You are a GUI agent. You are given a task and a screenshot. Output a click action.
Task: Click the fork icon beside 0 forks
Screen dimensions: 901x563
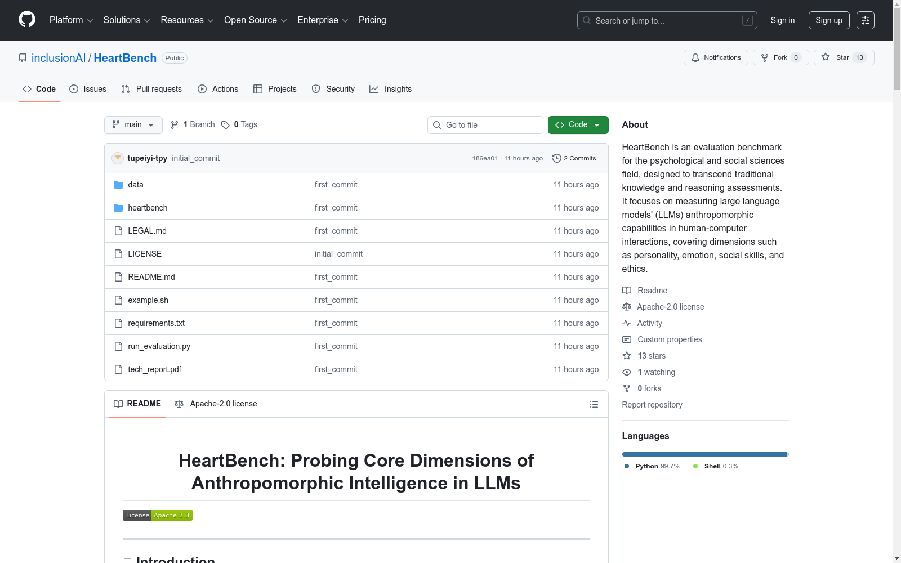pyautogui.click(x=627, y=388)
